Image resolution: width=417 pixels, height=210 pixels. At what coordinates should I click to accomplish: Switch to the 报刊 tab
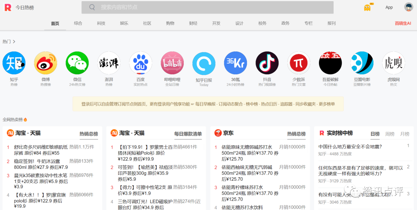[331, 24]
